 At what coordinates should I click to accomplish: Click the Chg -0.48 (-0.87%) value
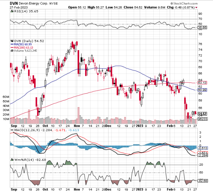click(181, 7)
